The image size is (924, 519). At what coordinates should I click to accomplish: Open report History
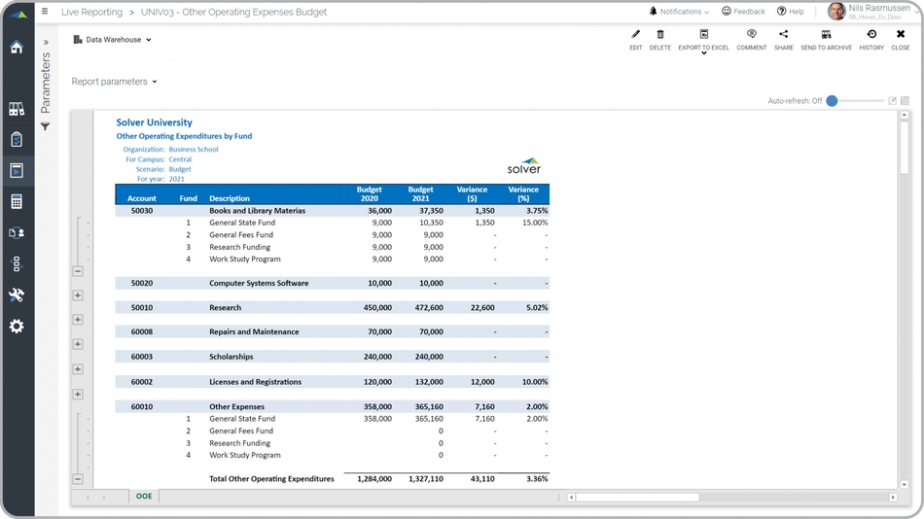(871, 35)
